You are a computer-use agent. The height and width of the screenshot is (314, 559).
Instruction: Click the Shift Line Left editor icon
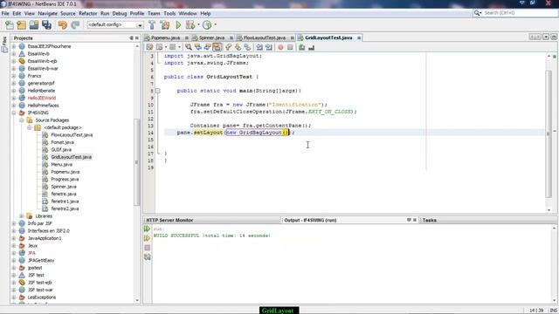tap(259, 47)
